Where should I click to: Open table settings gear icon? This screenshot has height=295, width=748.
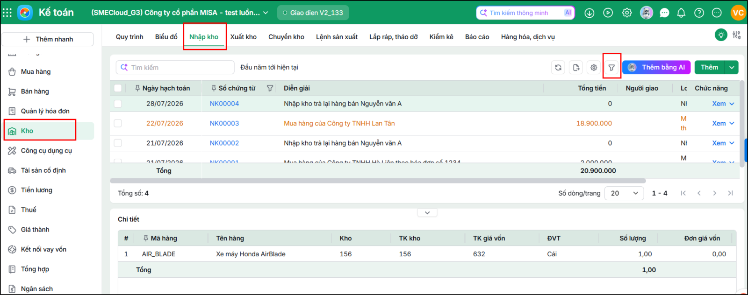[594, 68]
